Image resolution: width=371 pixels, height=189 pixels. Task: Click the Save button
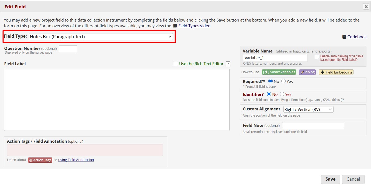coord(330,179)
